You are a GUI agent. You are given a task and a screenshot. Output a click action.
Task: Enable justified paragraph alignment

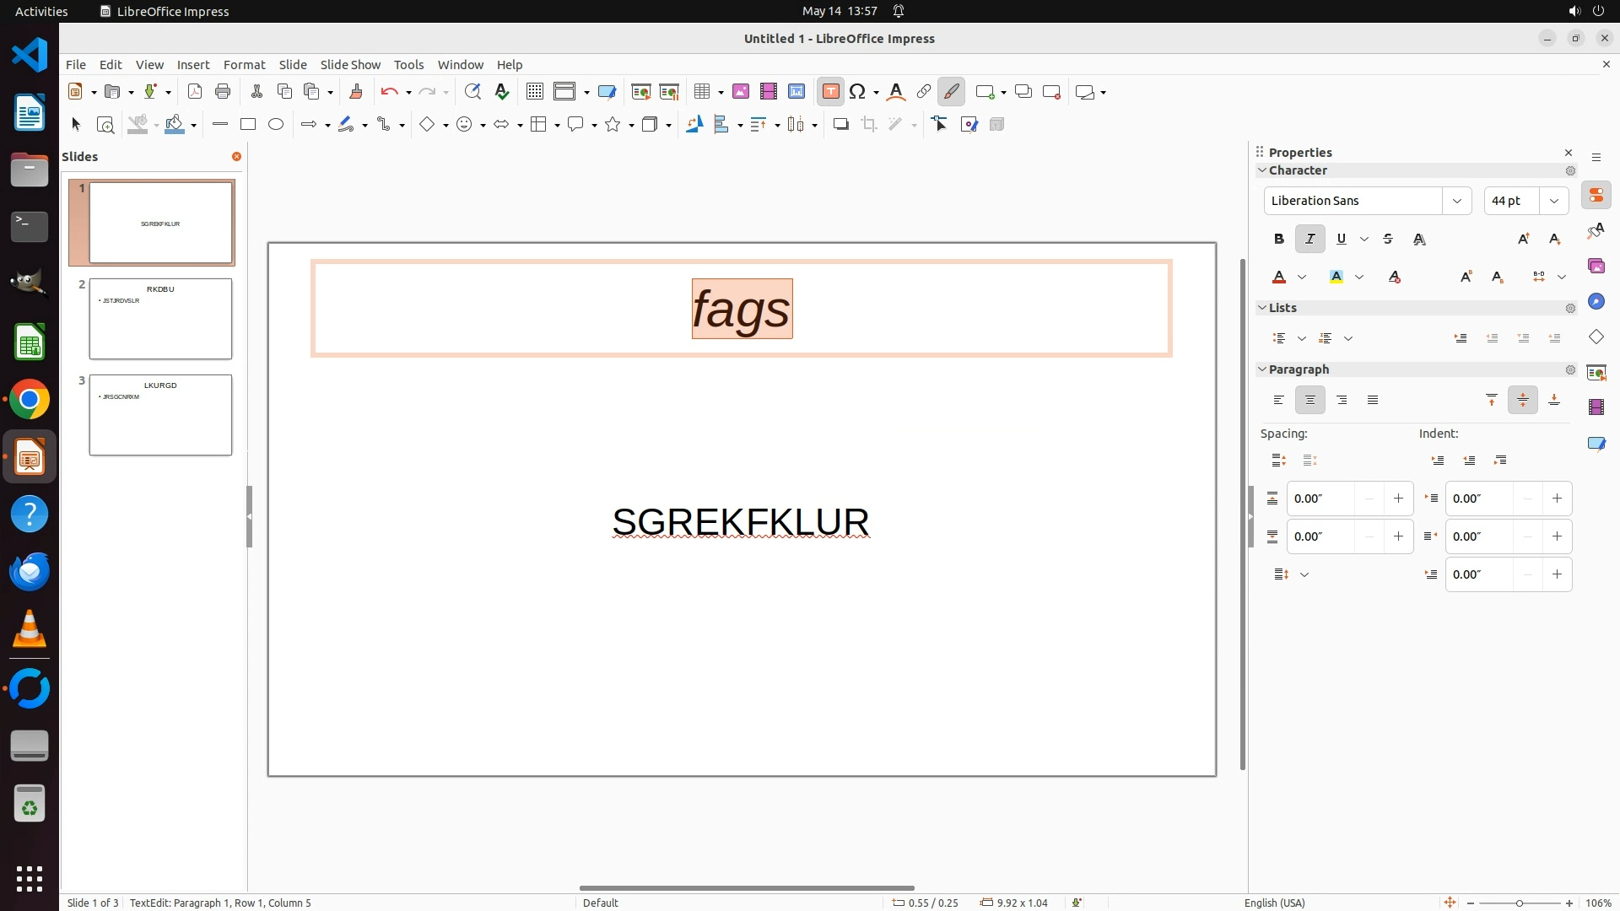click(x=1373, y=401)
